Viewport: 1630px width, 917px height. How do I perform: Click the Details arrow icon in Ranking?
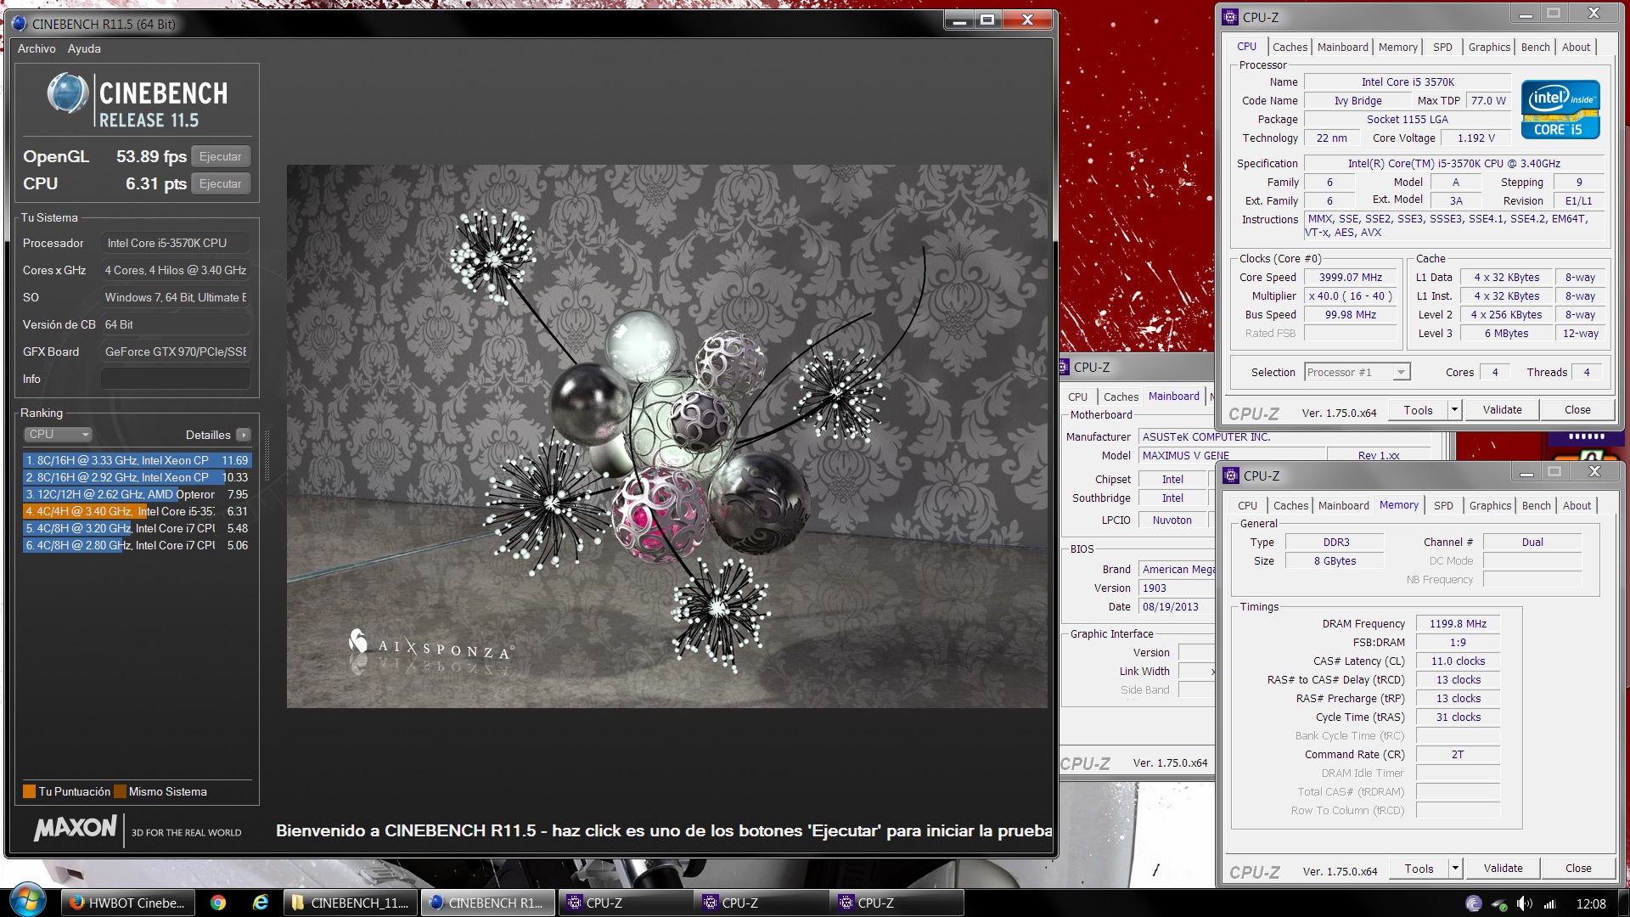(244, 435)
